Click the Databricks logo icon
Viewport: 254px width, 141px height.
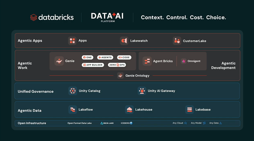pyautogui.click(x=34, y=17)
